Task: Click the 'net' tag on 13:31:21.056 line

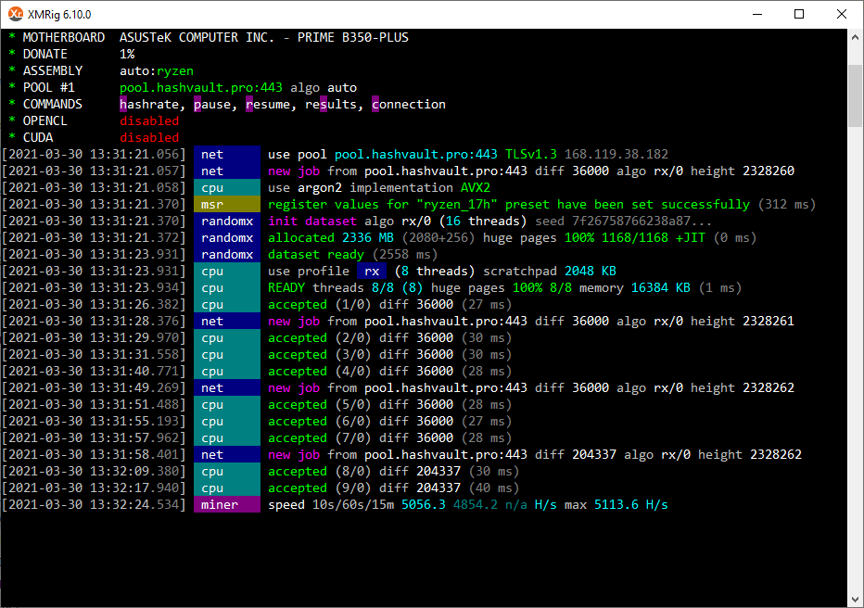Action: coord(227,154)
